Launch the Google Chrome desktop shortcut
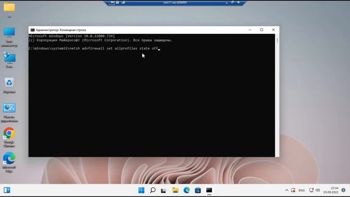The image size is (350, 197). [9, 133]
